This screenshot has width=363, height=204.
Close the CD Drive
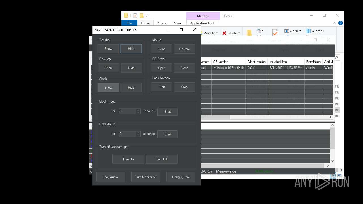(184, 68)
